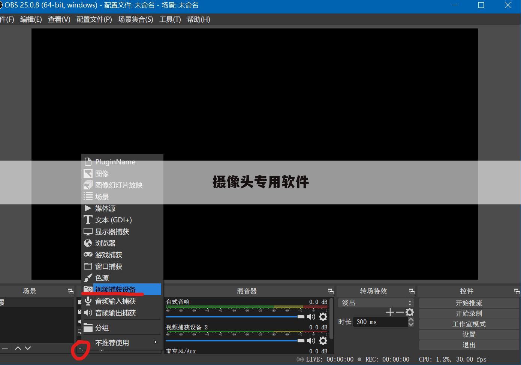Click the mixer panel vertical scrollbar
Viewport: 521px width, 365px height.
(331, 319)
